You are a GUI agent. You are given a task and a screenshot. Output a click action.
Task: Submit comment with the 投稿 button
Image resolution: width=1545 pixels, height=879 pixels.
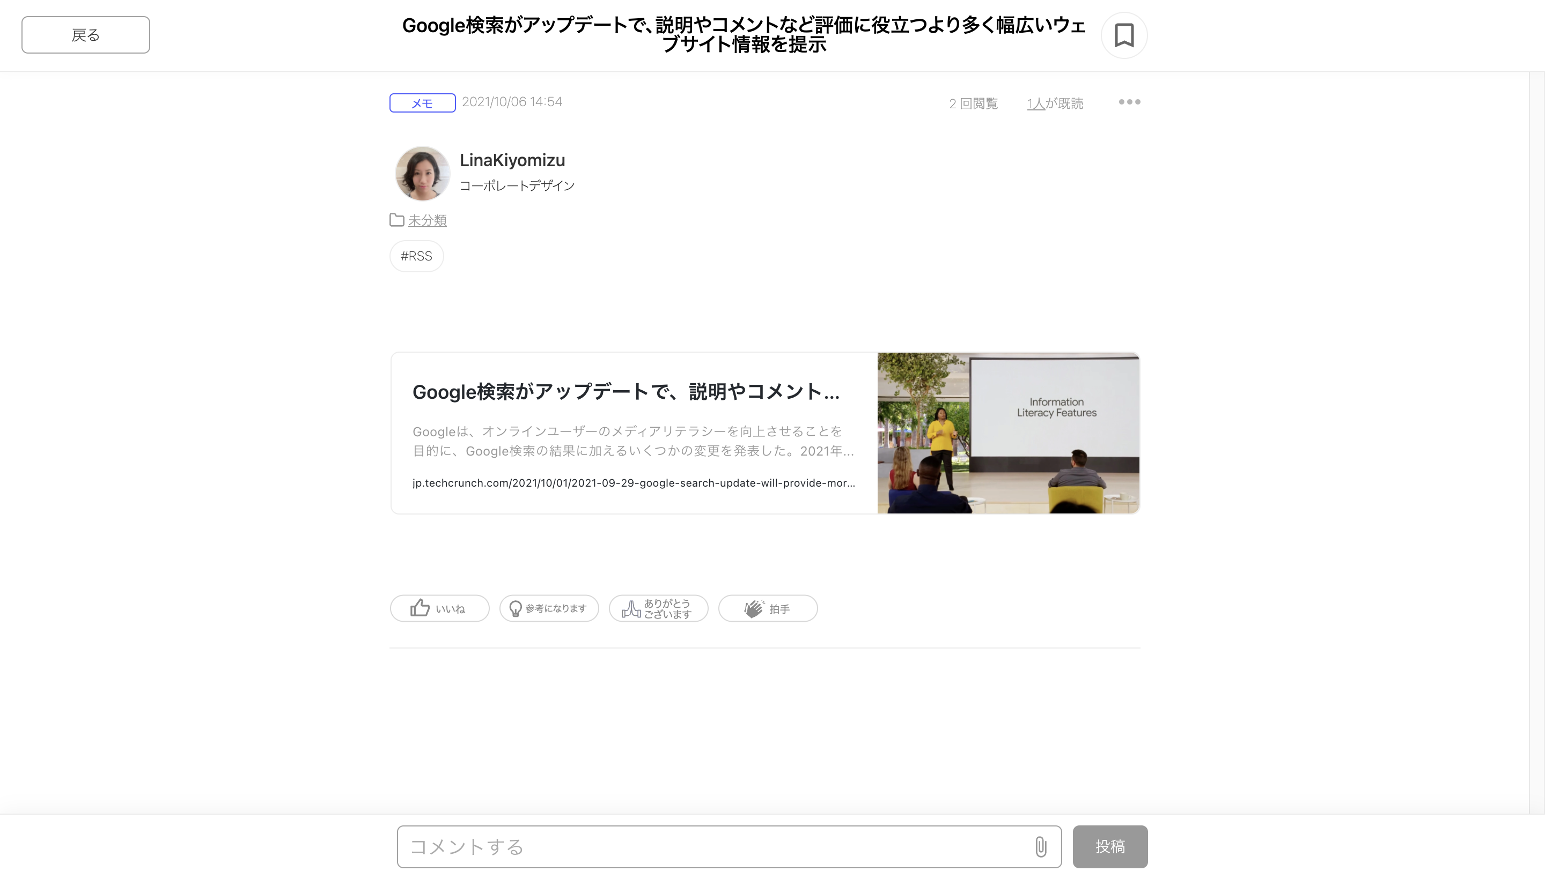click(x=1110, y=846)
